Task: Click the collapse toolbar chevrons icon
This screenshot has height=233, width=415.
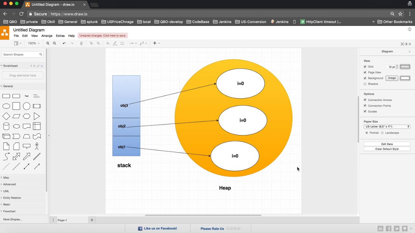Action: pos(410,44)
